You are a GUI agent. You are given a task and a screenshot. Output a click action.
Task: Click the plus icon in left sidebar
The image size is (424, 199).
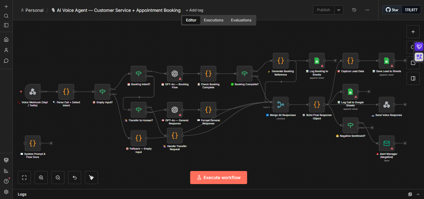point(6,7)
